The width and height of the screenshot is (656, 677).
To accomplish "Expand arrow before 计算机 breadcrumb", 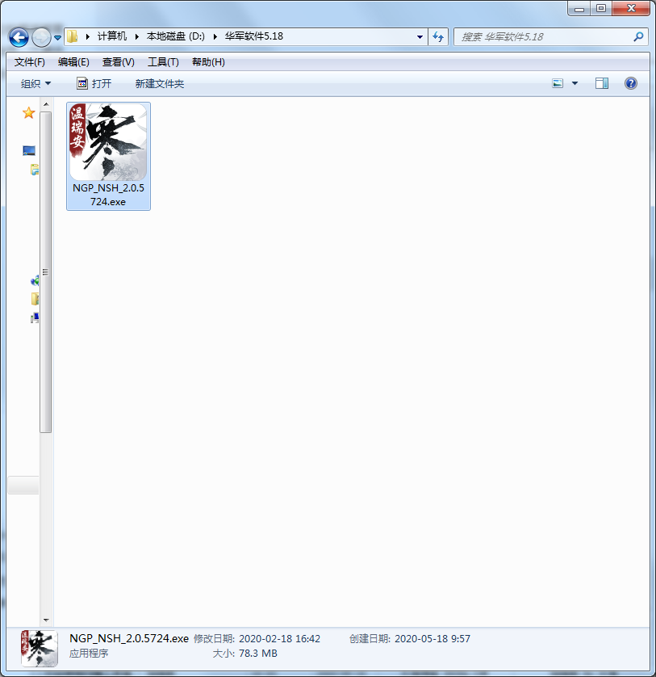I will [x=88, y=36].
